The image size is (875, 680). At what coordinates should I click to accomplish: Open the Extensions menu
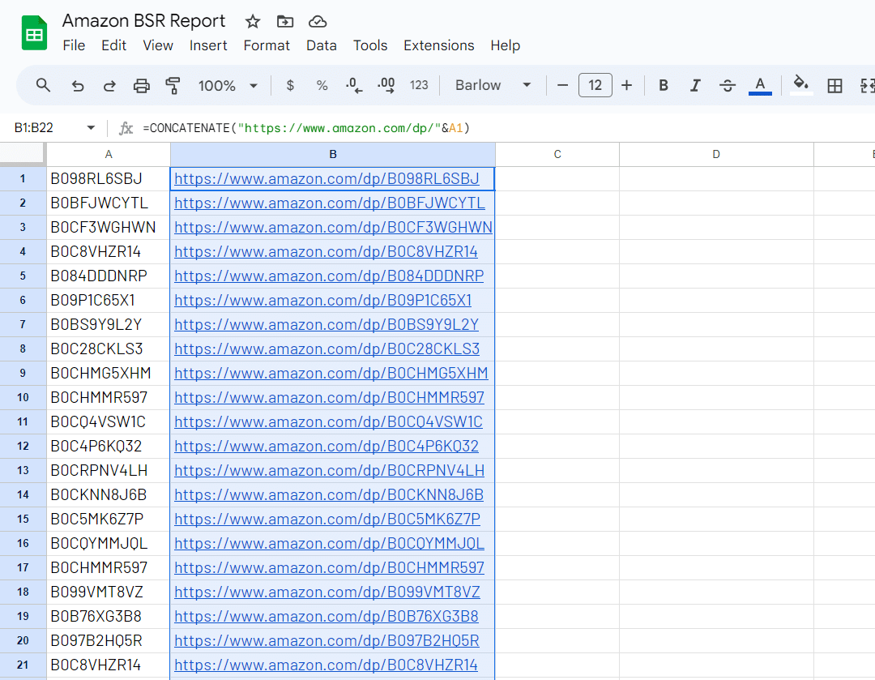click(x=438, y=45)
